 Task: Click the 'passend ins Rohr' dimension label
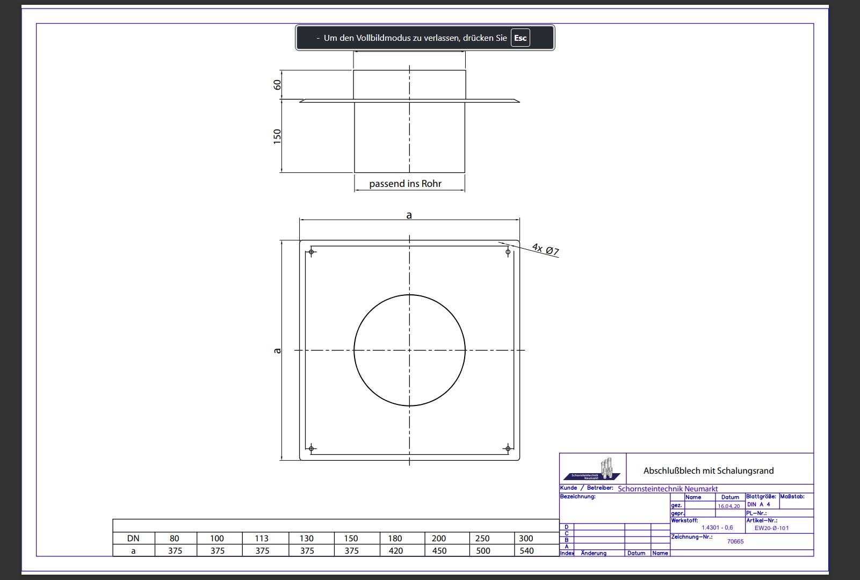[405, 184]
